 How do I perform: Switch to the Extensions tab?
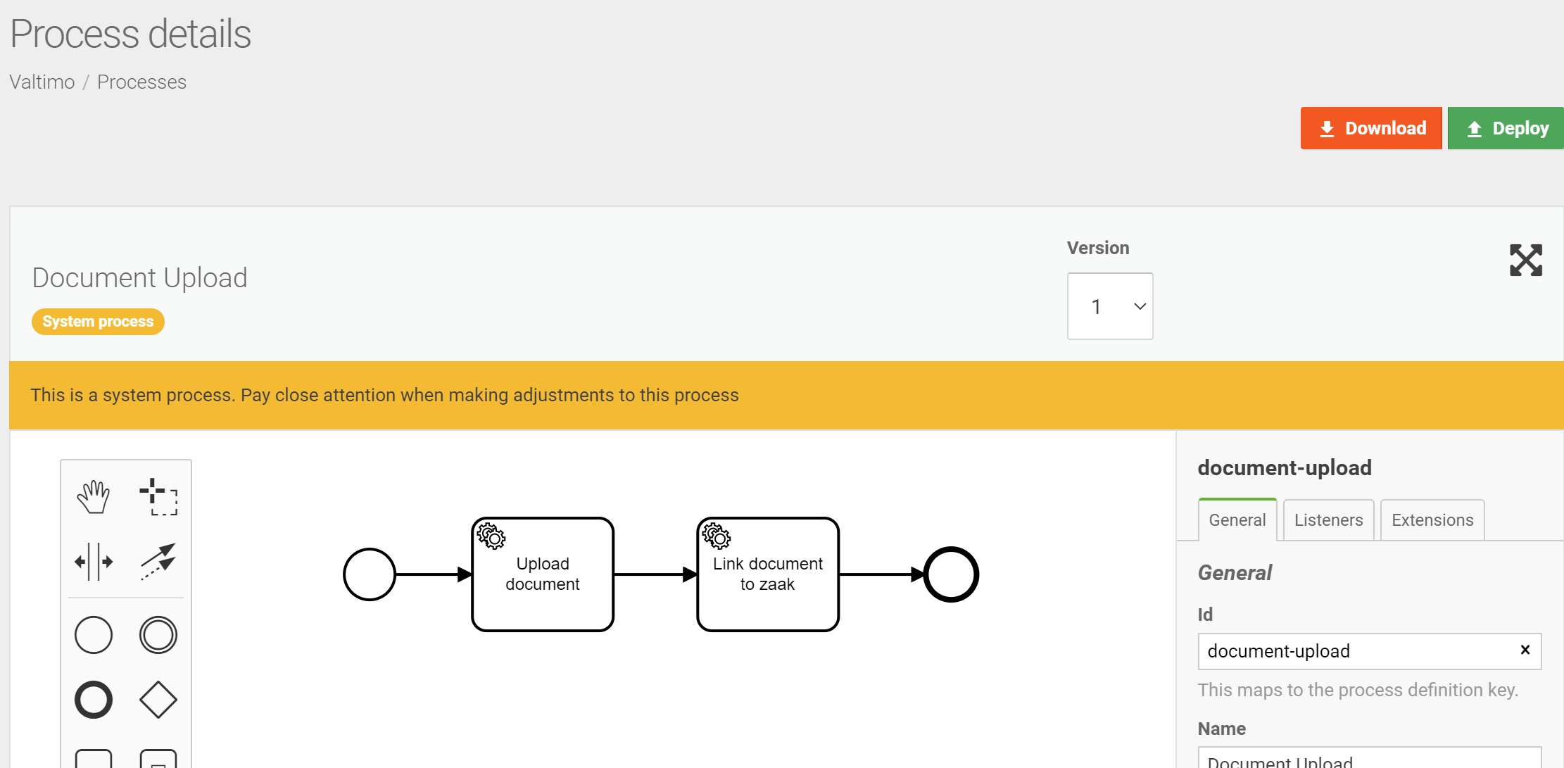[1432, 520]
